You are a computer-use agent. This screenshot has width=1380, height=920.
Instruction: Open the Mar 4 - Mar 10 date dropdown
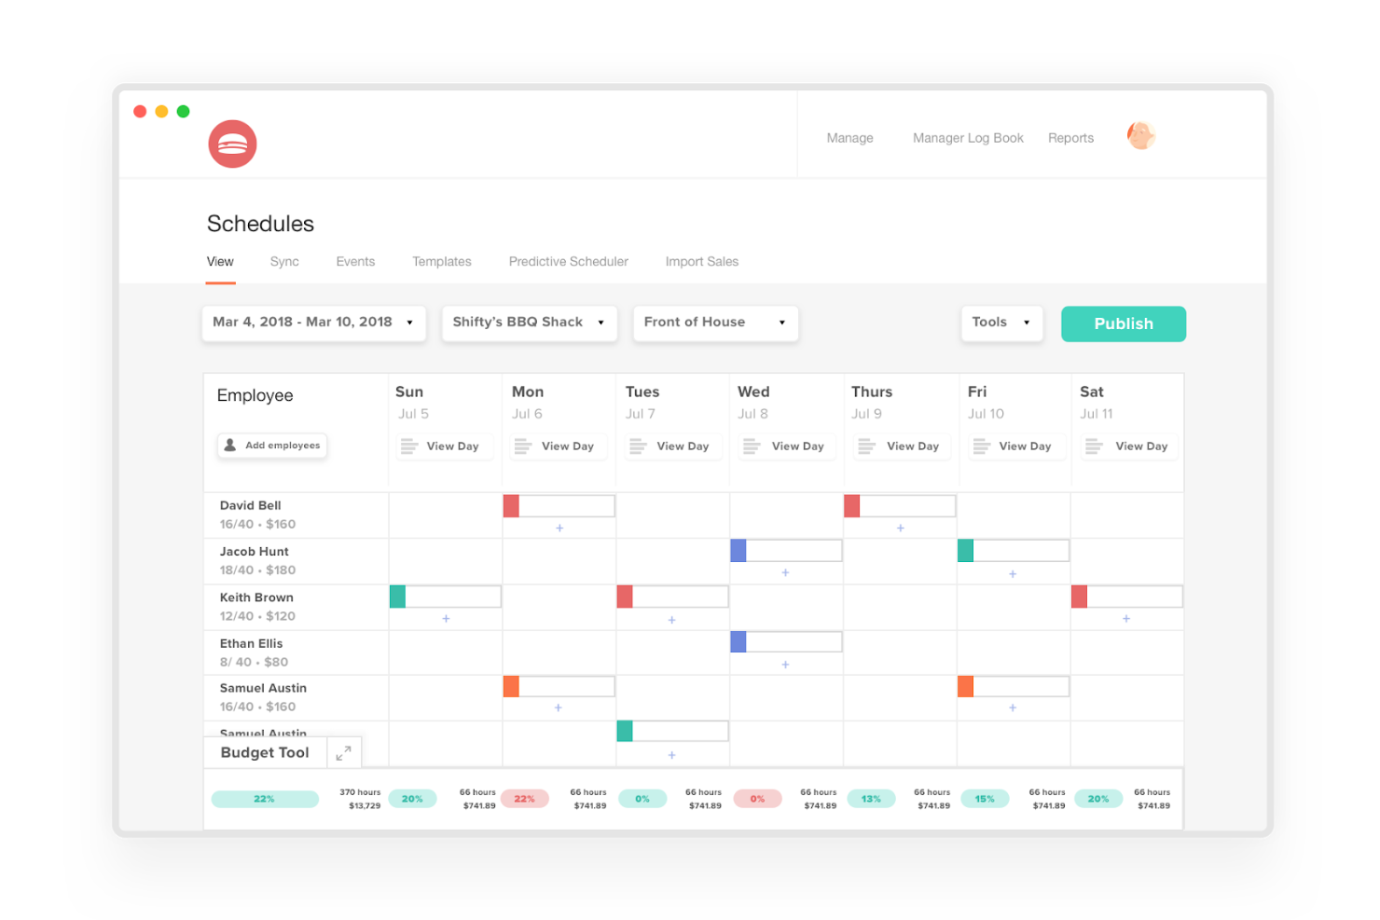click(x=313, y=323)
